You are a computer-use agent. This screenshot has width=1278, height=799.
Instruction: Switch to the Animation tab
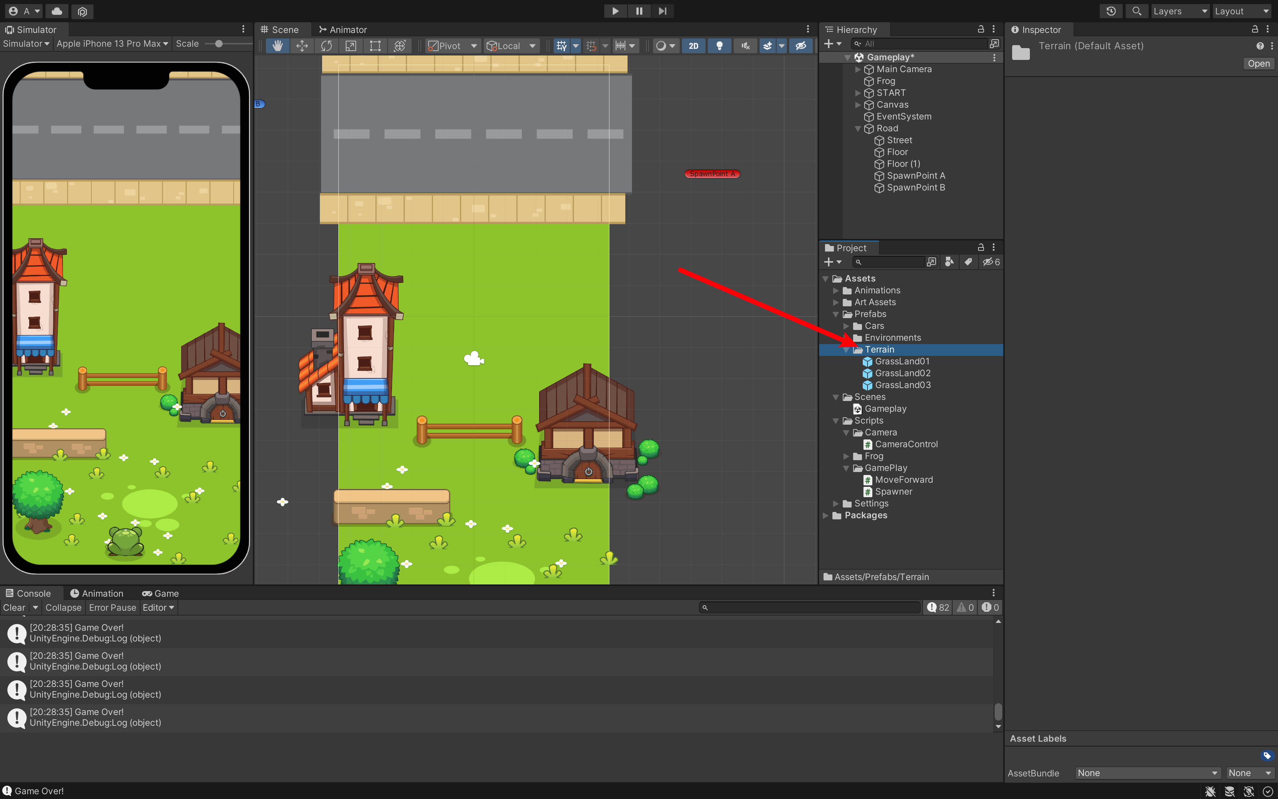(97, 593)
